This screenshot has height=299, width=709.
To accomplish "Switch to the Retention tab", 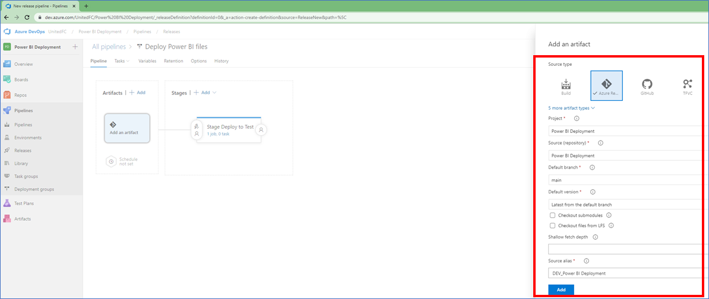I will point(173,61).
